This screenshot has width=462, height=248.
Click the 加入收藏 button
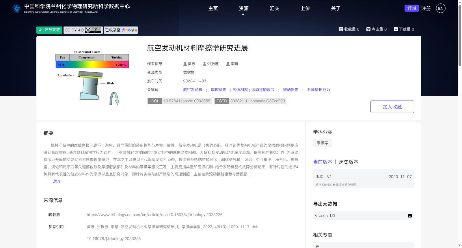392,107
